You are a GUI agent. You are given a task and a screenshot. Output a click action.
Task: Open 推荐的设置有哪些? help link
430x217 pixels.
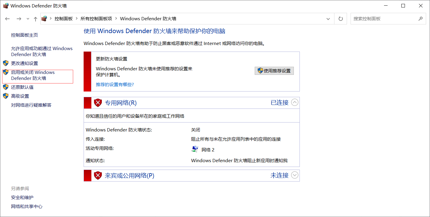pos(115,84)
